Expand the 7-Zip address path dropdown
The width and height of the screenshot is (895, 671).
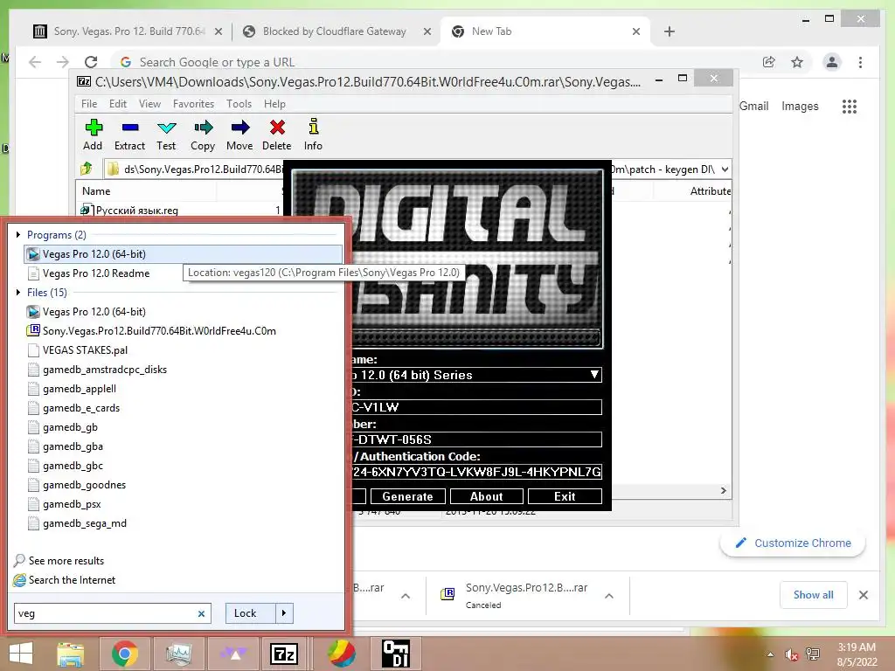pos(725,169)
